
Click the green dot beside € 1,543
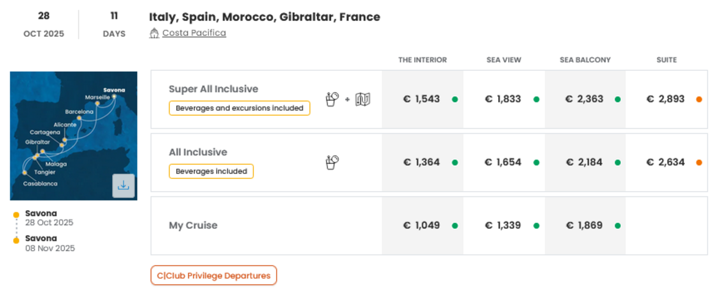(455, 99)
